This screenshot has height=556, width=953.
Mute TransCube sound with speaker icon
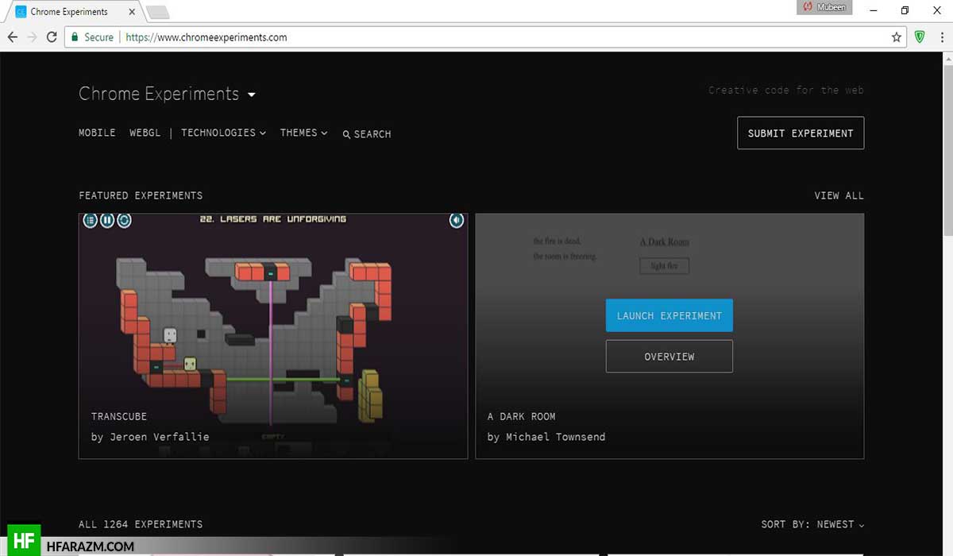tap(457, 220)
